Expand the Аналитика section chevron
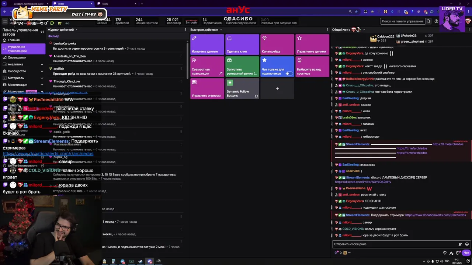Screen dimensions: 472x265 42,64
